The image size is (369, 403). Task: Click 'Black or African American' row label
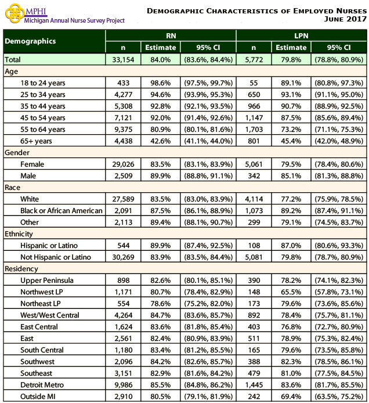[62, 211]
